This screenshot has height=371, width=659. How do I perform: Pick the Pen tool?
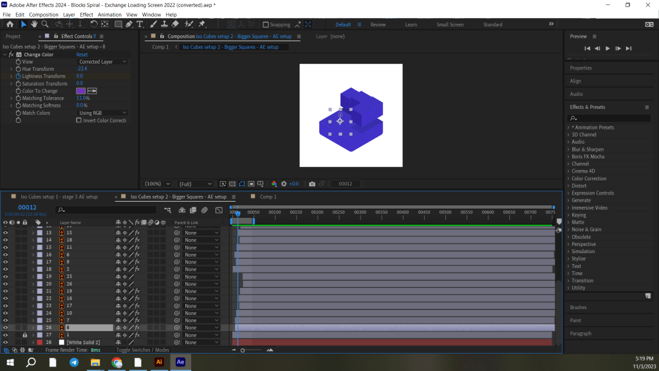[x=129, y=24]
